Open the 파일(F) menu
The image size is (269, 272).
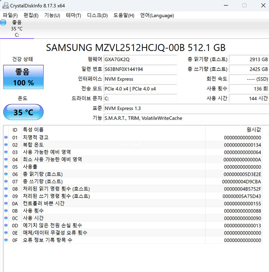pyautogui.click(x=10, y=15)
